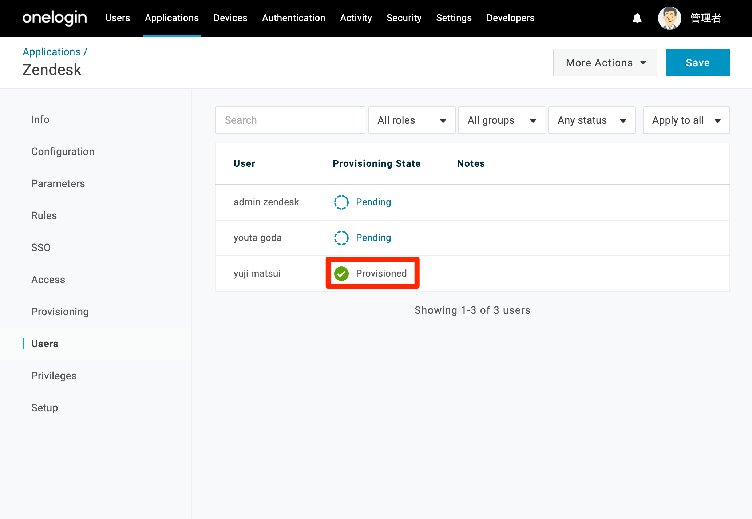
Task: Select the Users sidebar tab
Action: click(x=44, y=344)
